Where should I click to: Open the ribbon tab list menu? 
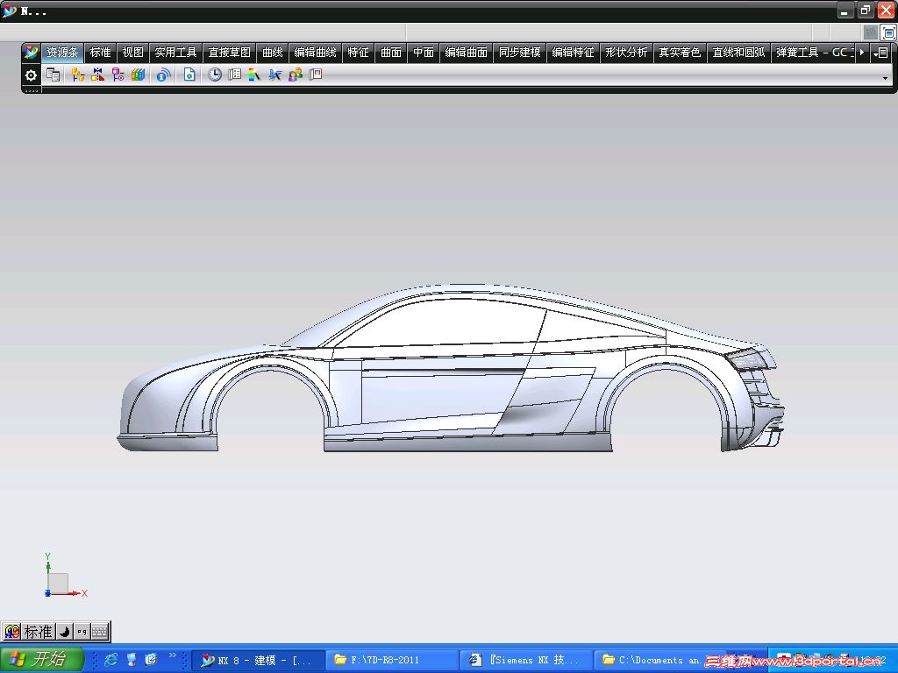(882, 53)
